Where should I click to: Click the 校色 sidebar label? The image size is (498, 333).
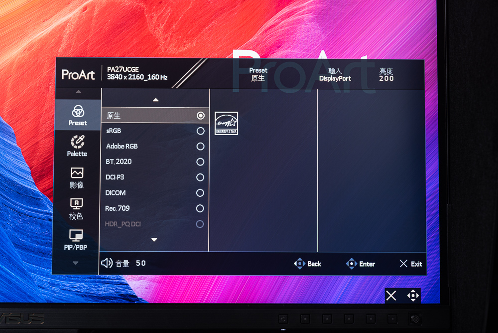point(76,216)
